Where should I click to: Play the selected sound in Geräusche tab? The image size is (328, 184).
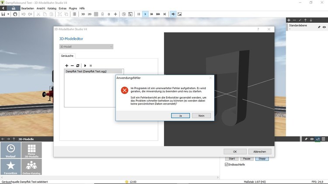[85, 66]
